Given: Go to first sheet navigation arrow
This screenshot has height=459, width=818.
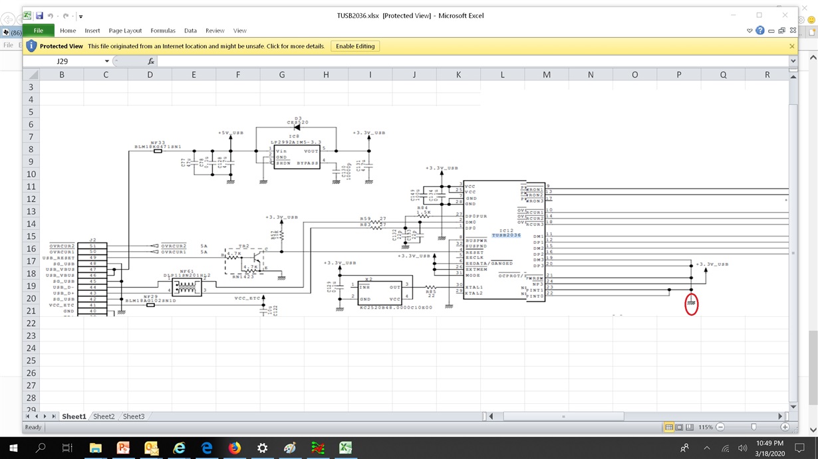Looking at the screenshot, I should (x=28, y=416).
